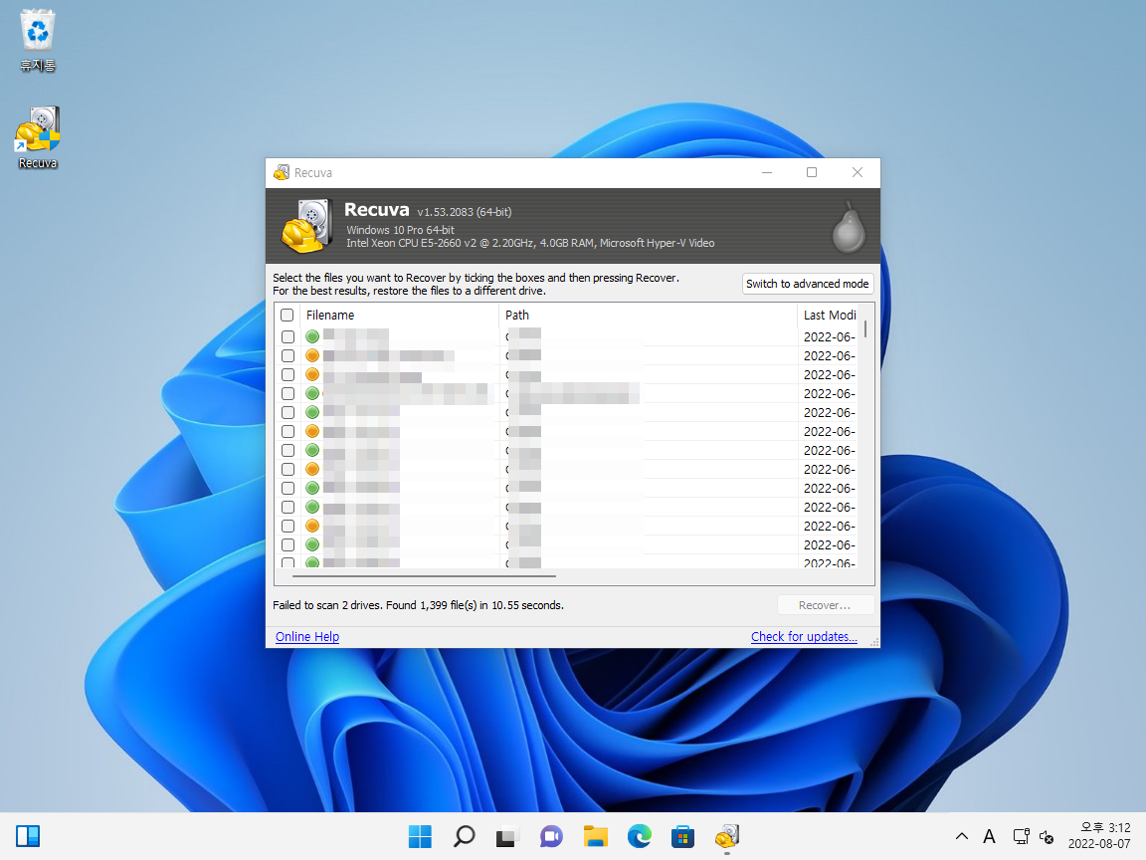Image resolution: width=1146 pixels, height=860 pixels.
Task: Open the Windows Start menu
Action: pyautogui.click(x=420, y=836)
